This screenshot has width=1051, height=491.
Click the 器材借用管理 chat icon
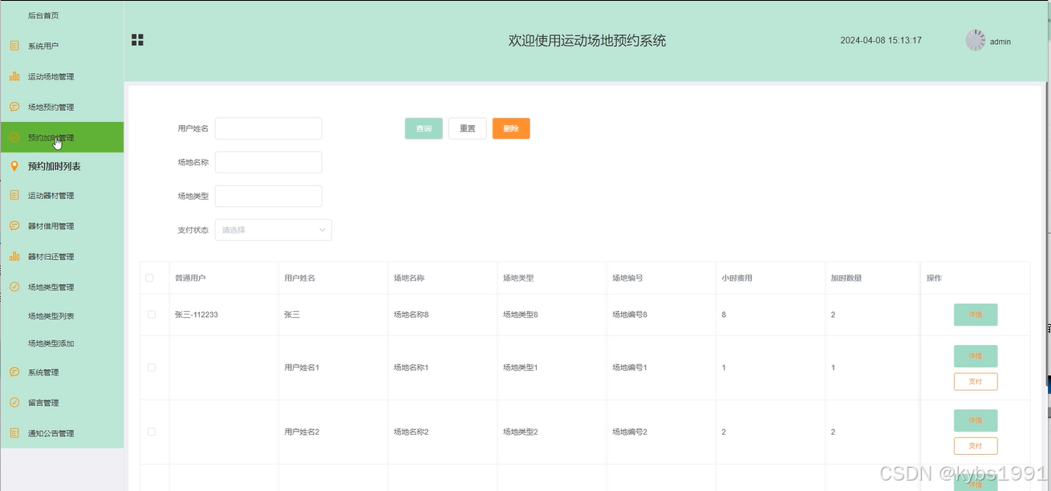point(14,225)
